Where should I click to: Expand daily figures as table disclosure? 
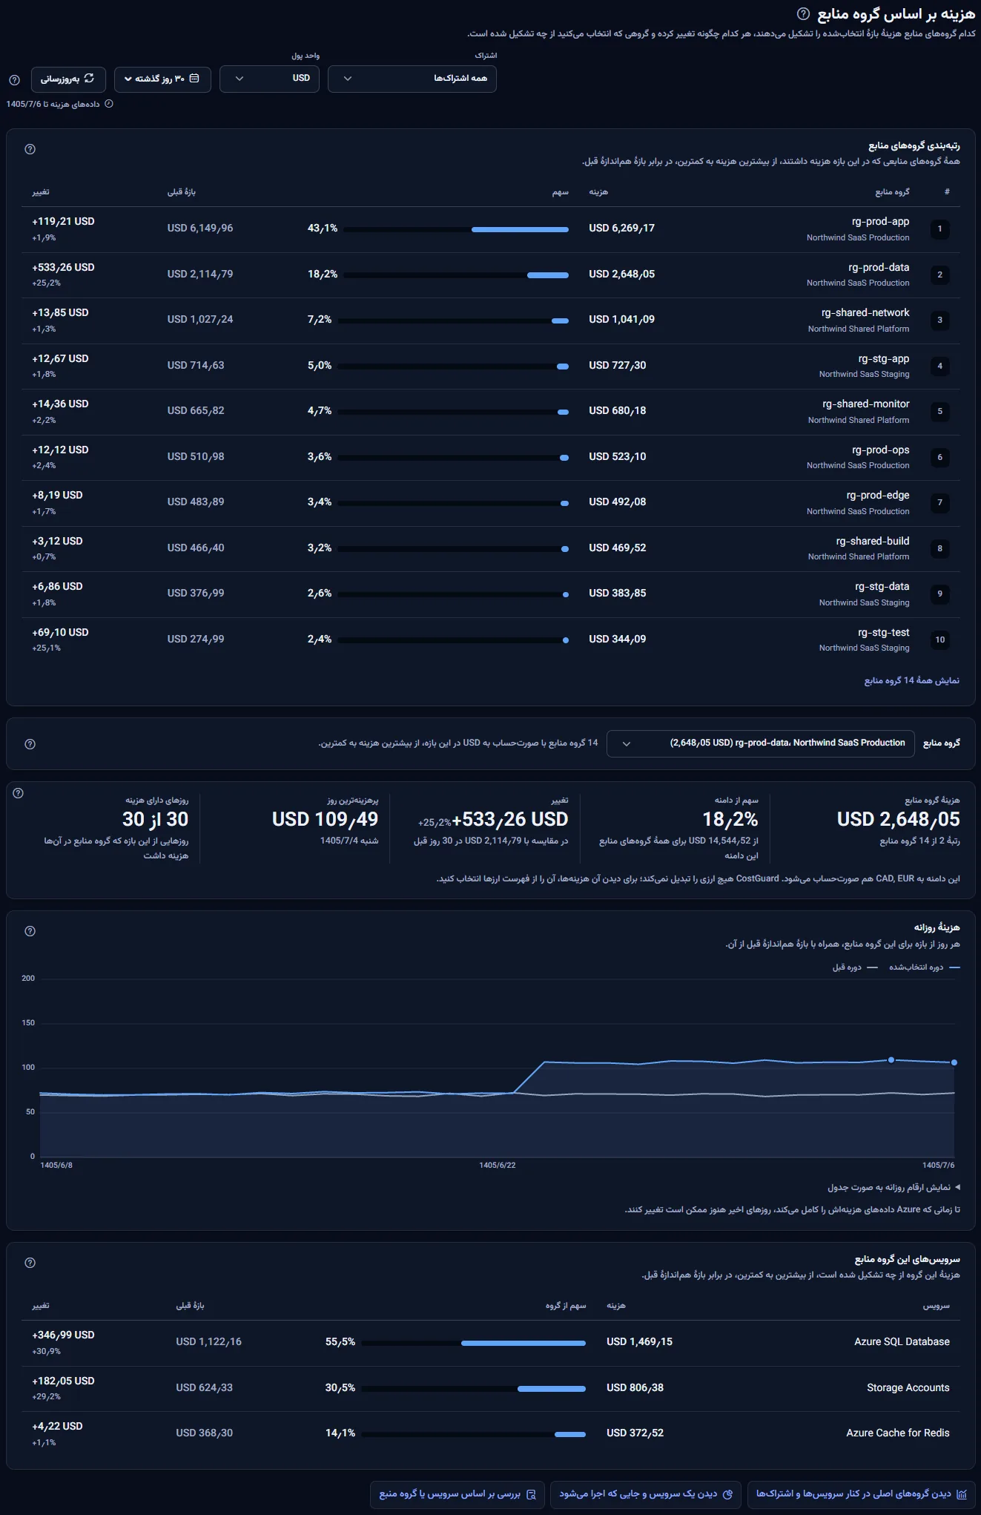894,1187
